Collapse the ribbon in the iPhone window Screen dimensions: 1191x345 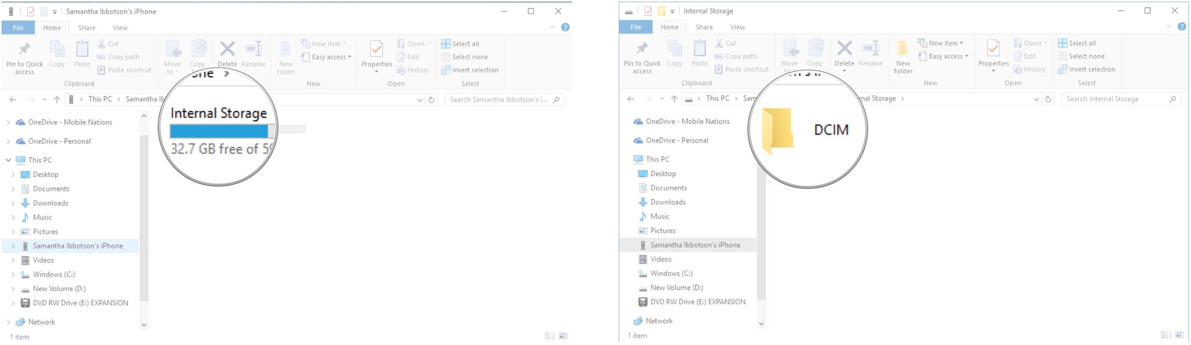(552, 27)
